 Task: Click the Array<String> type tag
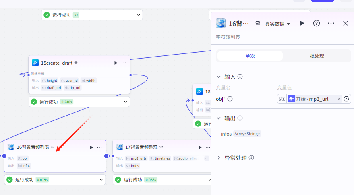[x=247, y=134]
